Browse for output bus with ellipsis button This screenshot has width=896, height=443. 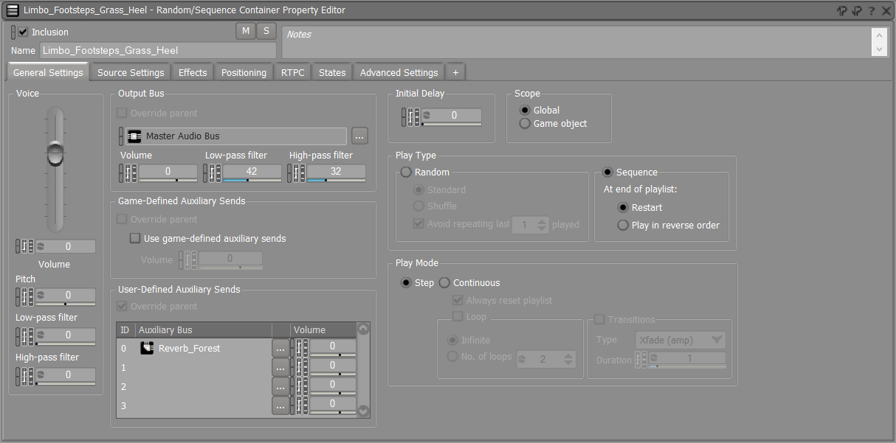(x=359, y=136)
